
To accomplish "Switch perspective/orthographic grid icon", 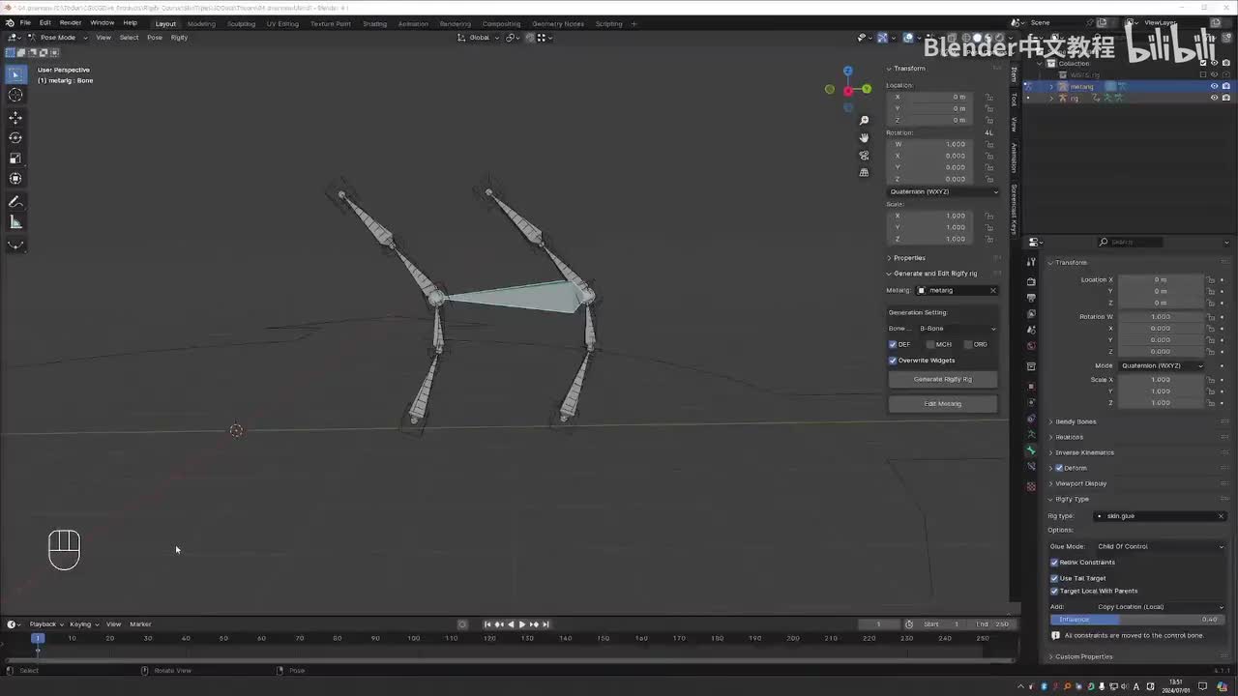I will coord(864,172).
